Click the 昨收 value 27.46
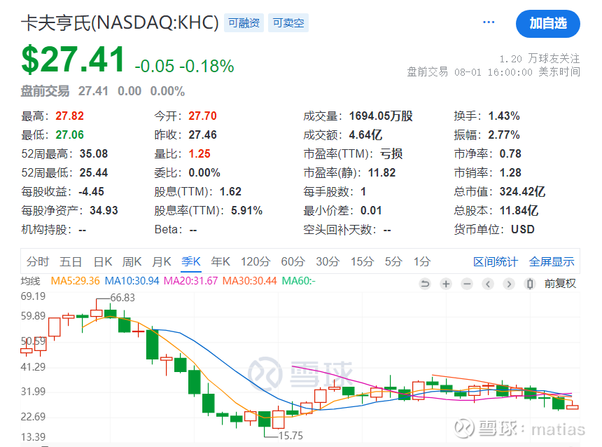The width and height of the screenshot is (602, 447). coord(203,135)
